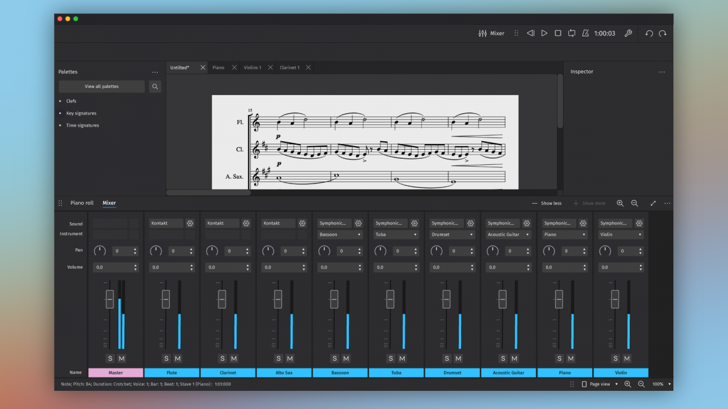Mute the Flute channel
Image resolution: width=728 pixels, height=409 pixels.
click(x=178, y=359)
